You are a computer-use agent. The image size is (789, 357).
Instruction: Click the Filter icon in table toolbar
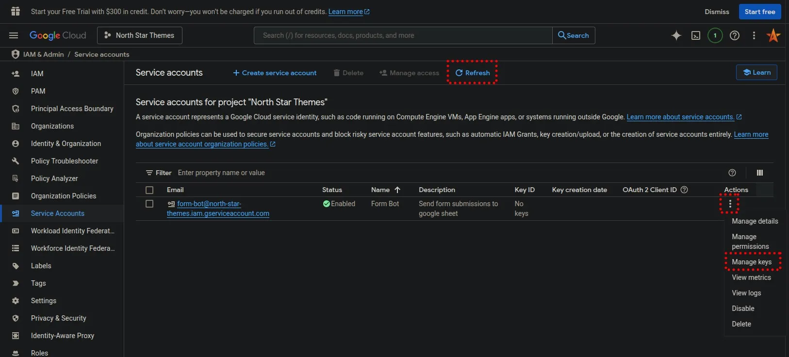(149, 173)
